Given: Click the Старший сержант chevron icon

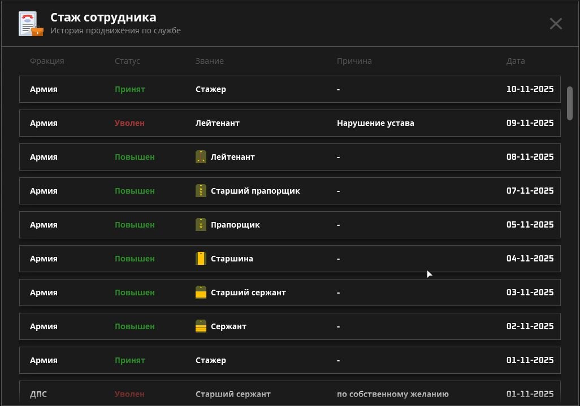Looking at the screenshot, I should click(x=200, y=292).
